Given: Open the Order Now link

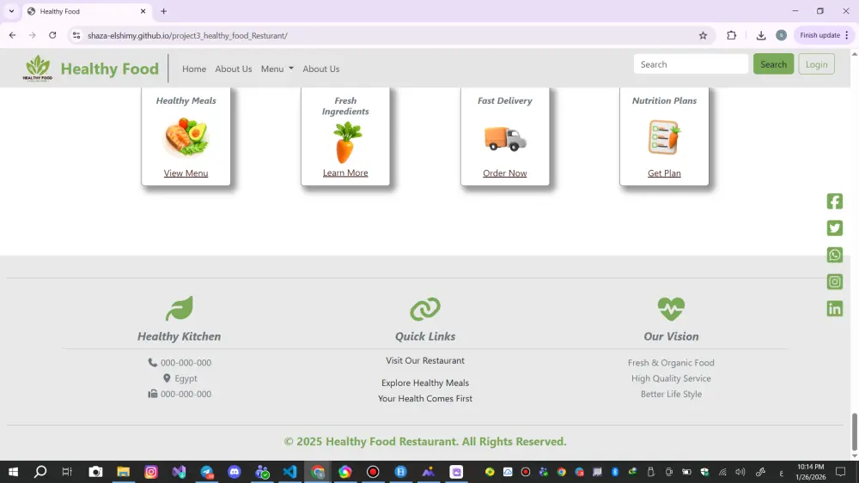Looking at the screenshot, I should [x=504, y=172].
